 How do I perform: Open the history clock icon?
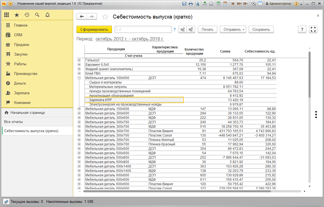click(27, 15)
